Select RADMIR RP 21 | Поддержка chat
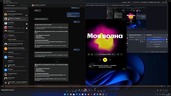The width and height of the screenshot is (171, 96). (16, 19)
